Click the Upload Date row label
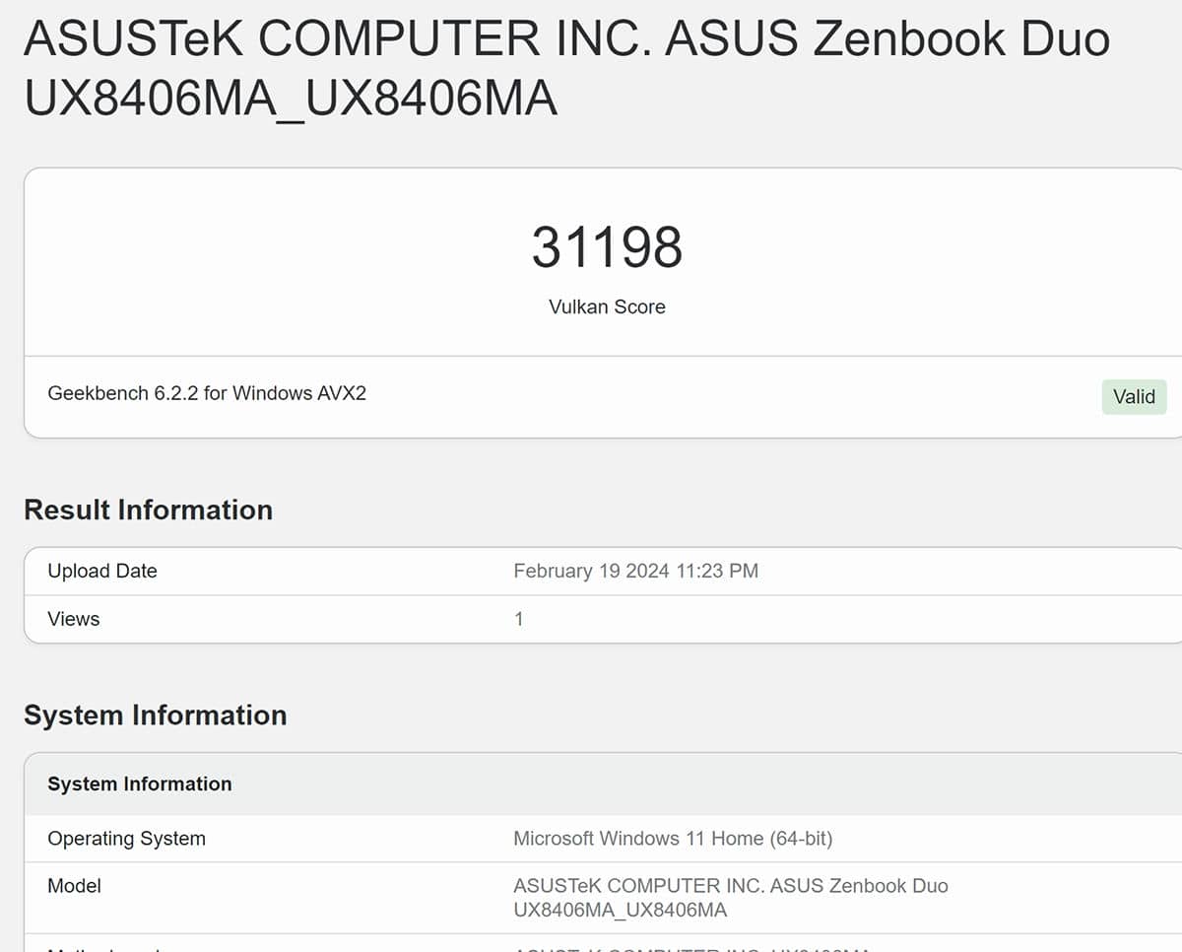This screenshot has width=1182, height=952. [102, 571]
